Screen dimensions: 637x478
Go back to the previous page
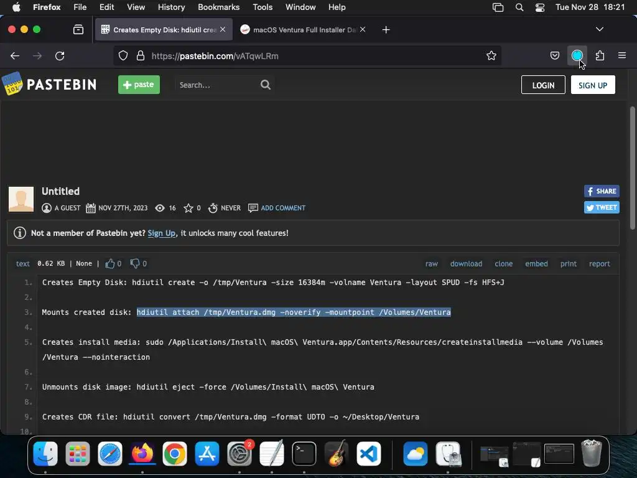pyautogui.click(x=15, y=55)
